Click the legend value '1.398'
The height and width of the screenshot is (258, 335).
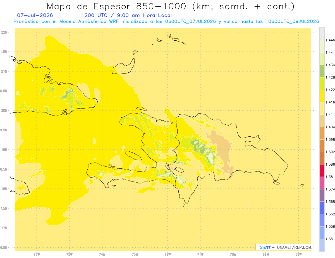330,139
